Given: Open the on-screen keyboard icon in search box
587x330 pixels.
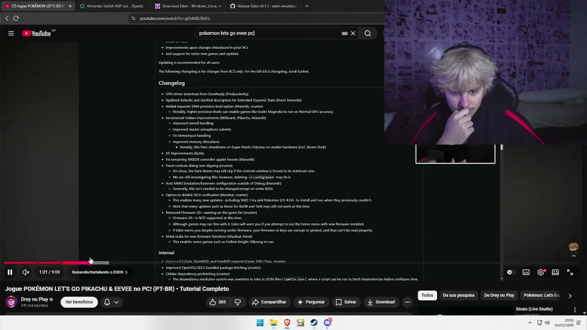Looking at the screenshot, I should tap(344, 33).
